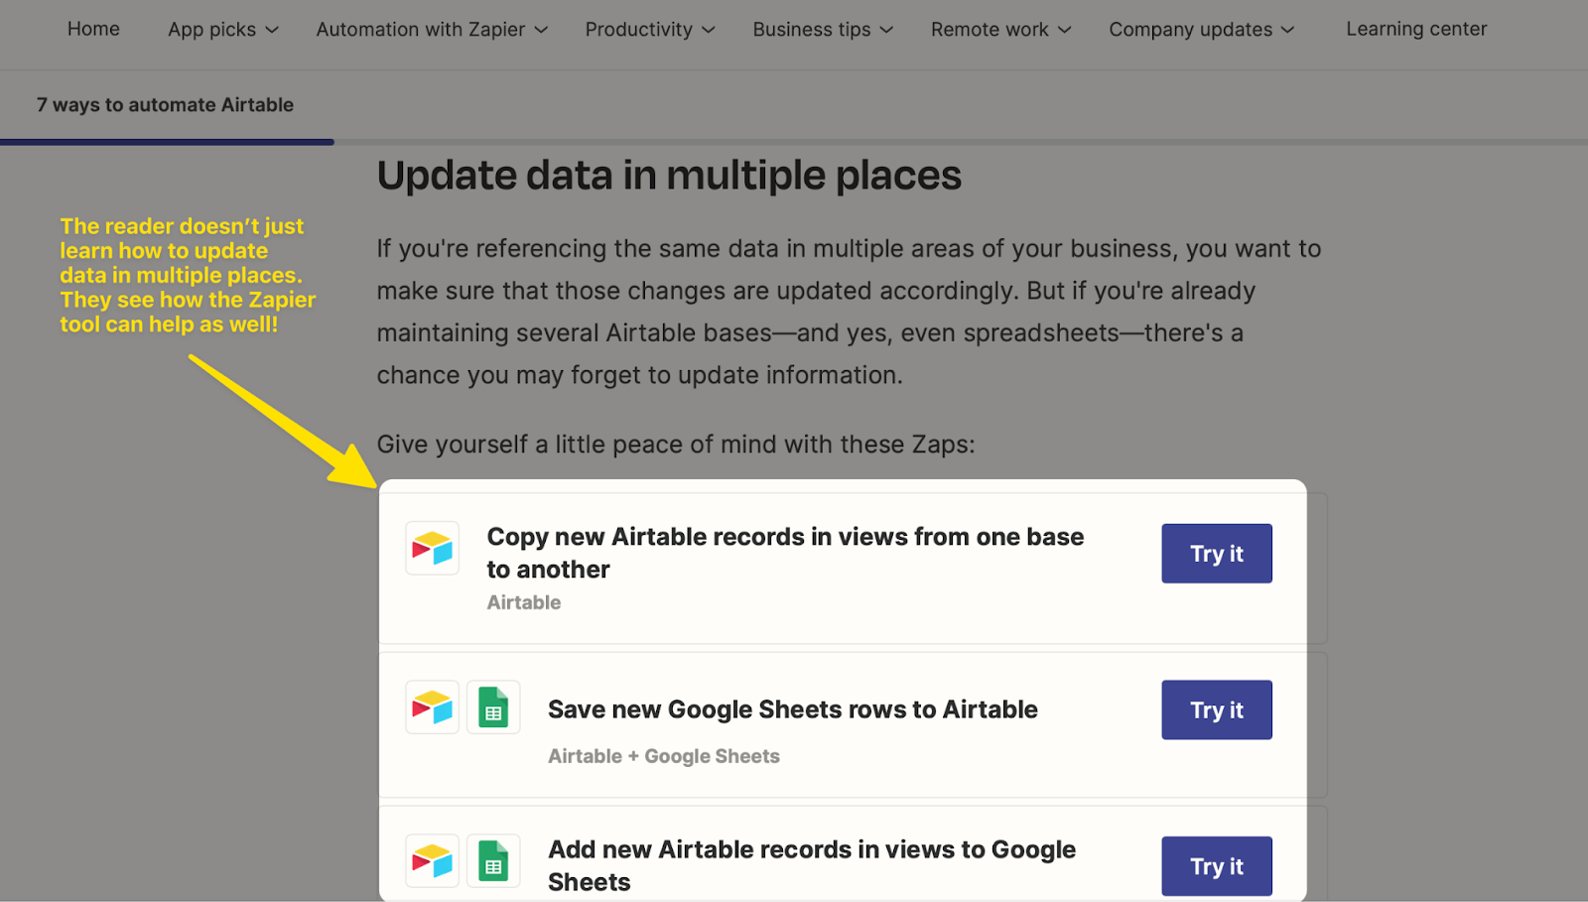Screen dimensions: 1588x902
Task: Click the Google Sheets icon beside 'Save new Google Sheets rows'
Action: [493, 707]
